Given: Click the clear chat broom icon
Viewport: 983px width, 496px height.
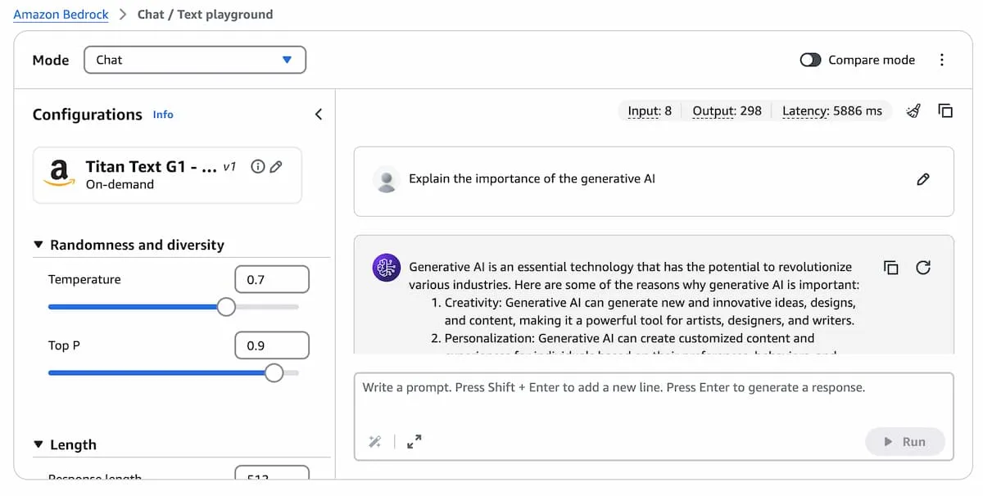Looking at the screenshot, I should 914,110.
